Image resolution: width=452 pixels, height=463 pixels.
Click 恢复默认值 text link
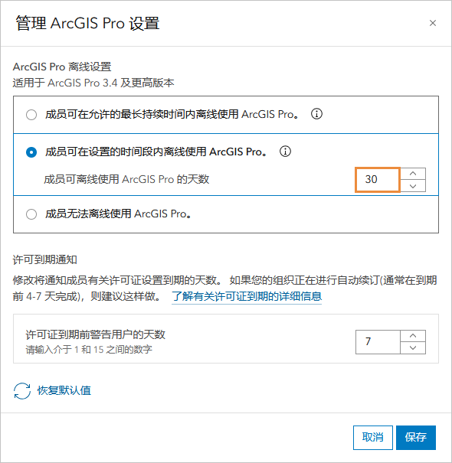pyautogui.click(x=64, y=390)
